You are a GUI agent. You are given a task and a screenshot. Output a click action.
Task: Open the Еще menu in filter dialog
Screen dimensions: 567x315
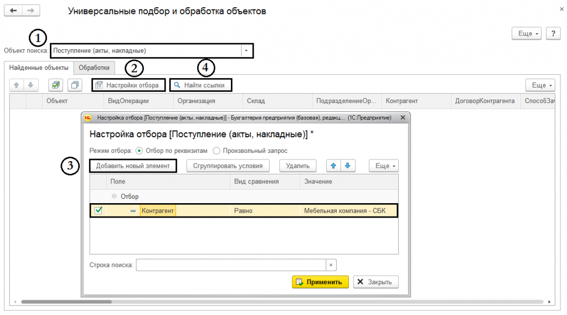pos(384,166)
